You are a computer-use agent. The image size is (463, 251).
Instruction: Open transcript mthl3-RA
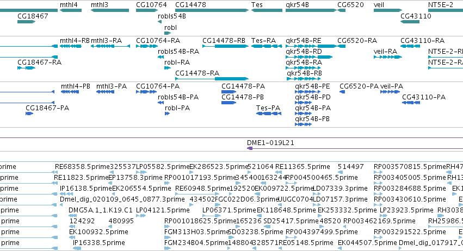click(106, 41)
